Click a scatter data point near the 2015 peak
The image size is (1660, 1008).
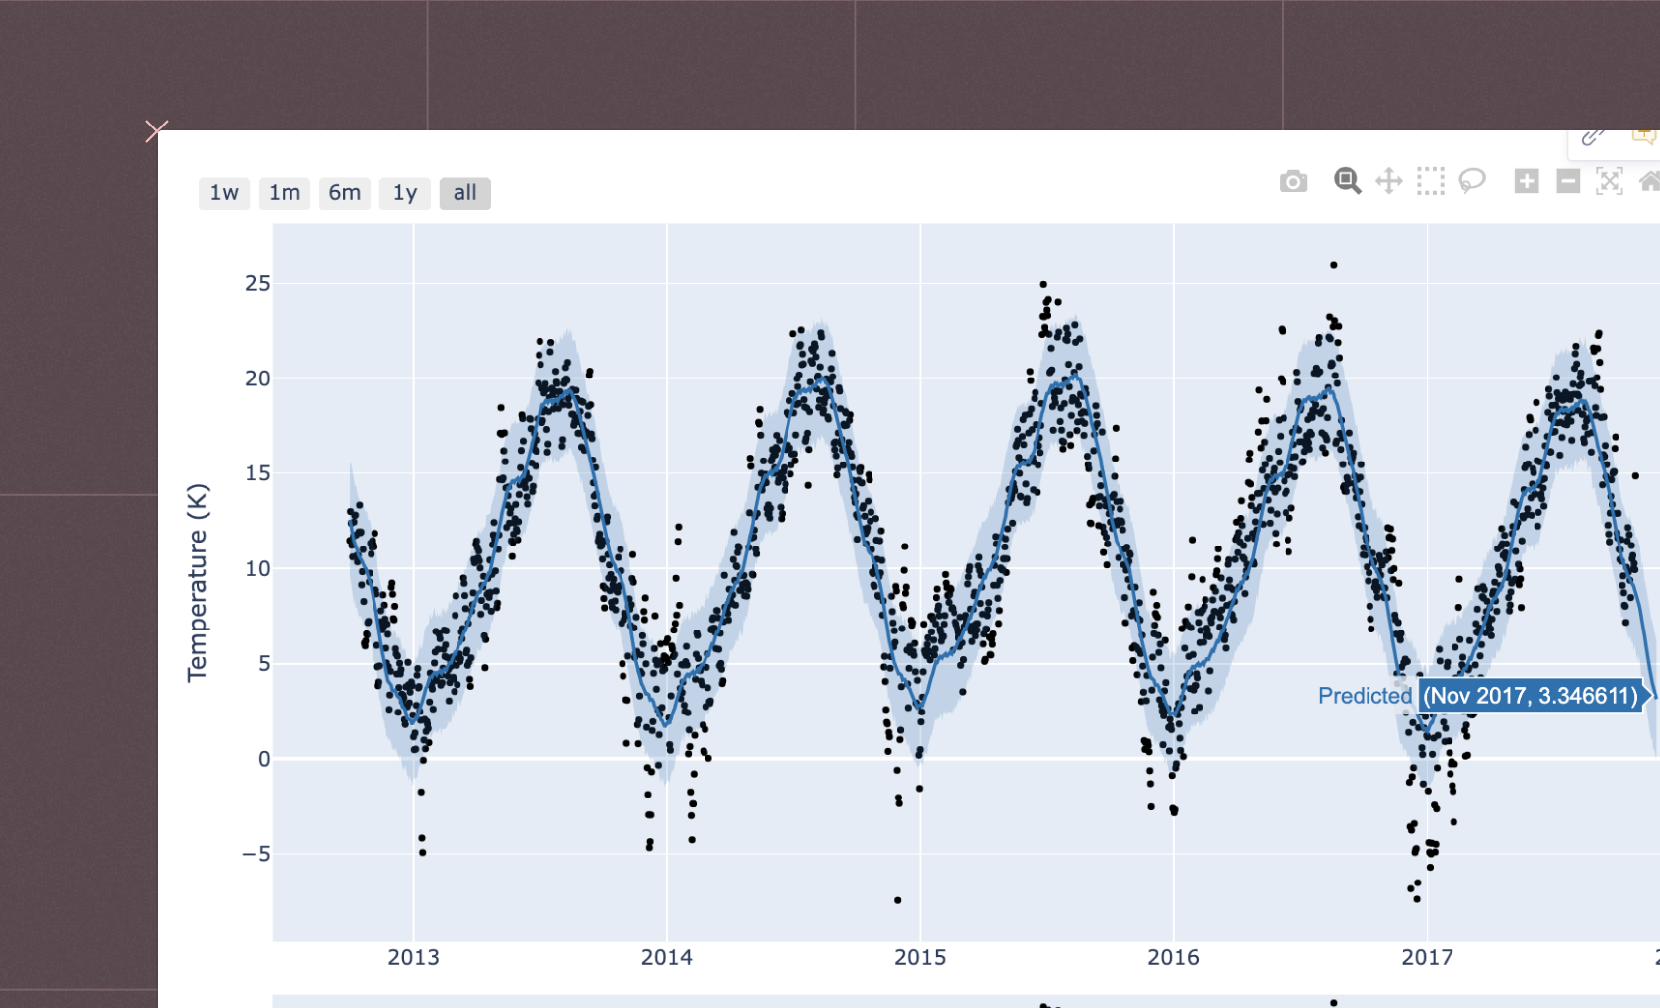[1044, 284]
